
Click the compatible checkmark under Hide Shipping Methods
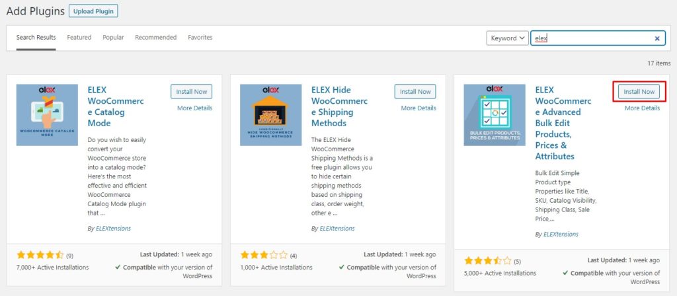pos(342,267)
